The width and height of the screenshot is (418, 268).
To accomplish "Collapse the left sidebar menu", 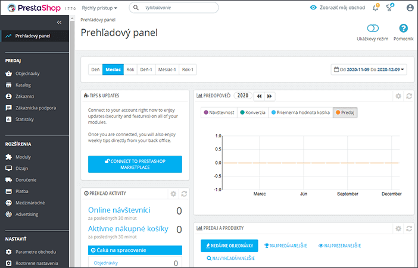I will (59, 22).
